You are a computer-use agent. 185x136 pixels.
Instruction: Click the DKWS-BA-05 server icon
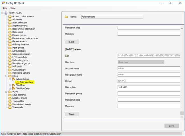(6, 13)
